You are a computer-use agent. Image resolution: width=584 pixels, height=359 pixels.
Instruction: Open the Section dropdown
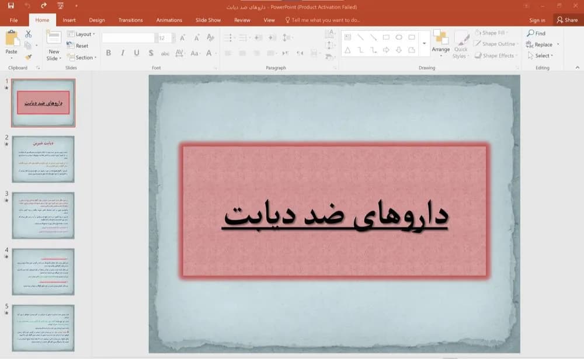click(x=82, y=57)
